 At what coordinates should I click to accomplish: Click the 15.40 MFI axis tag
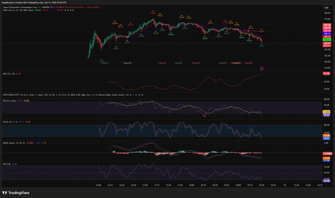tap(327, 181)
